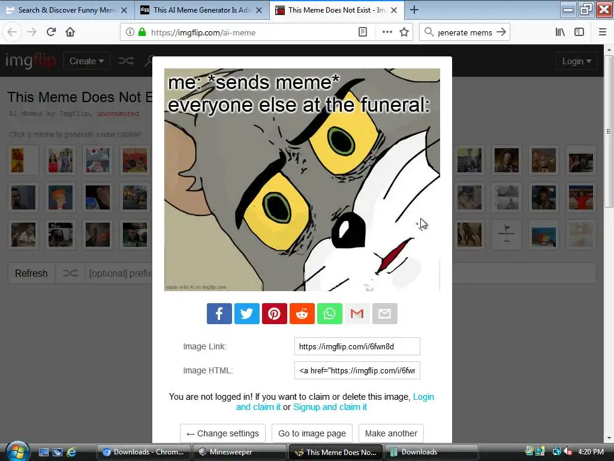Switch to This AI Meme Generator tab
614x461 pixels.
pos(202,10)
